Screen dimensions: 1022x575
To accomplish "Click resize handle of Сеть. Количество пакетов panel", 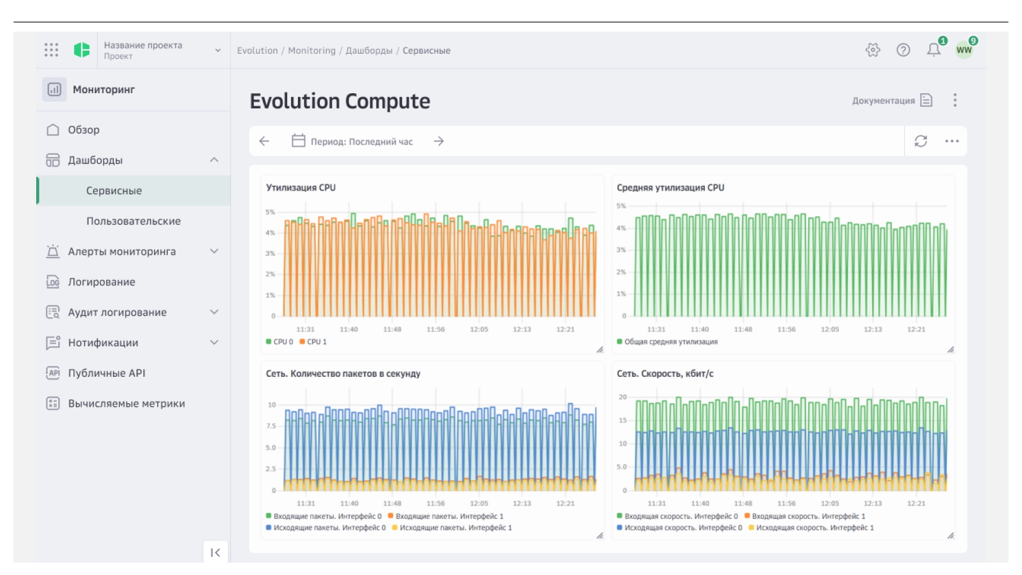I will tap(600, 536).
